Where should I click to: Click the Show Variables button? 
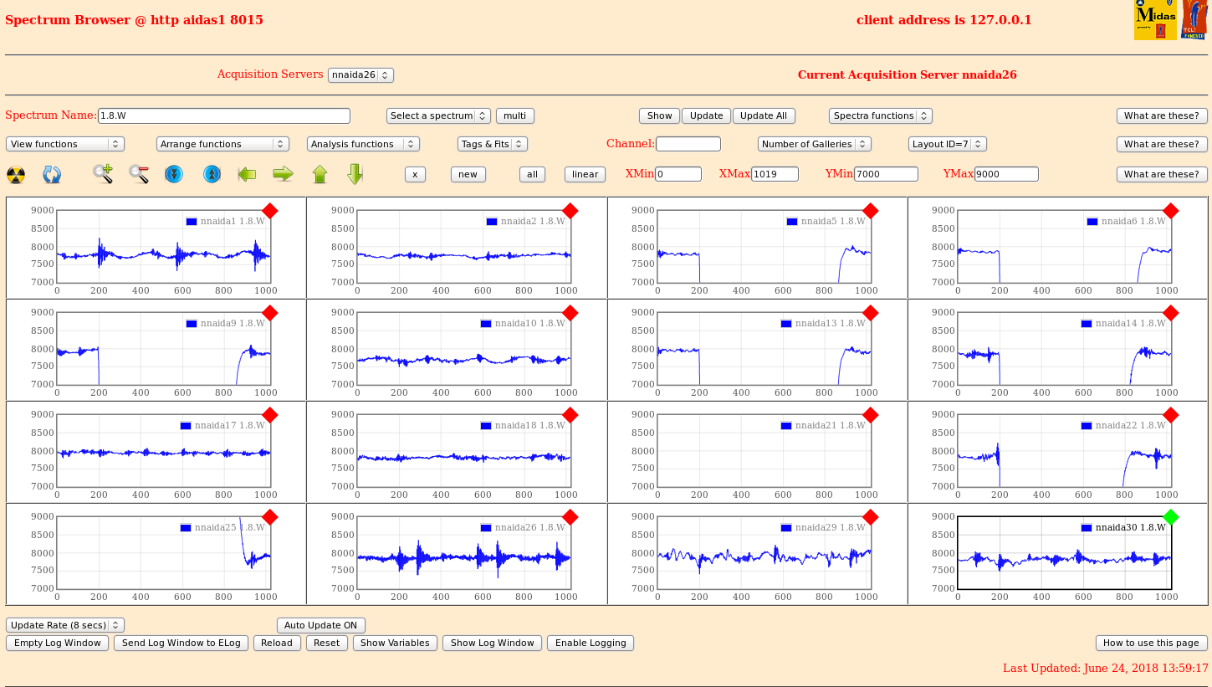click(395, 643)
